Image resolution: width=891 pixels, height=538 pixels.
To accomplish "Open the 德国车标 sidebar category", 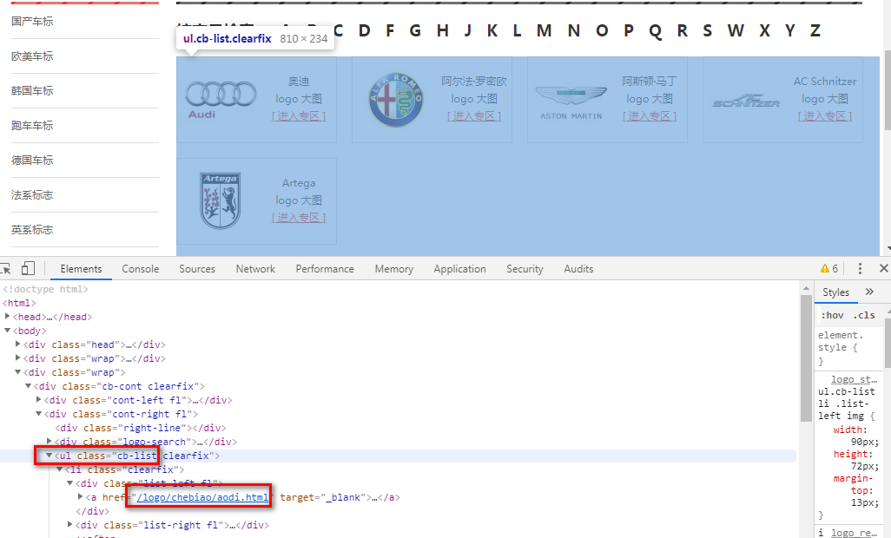I will click(32, 160).
